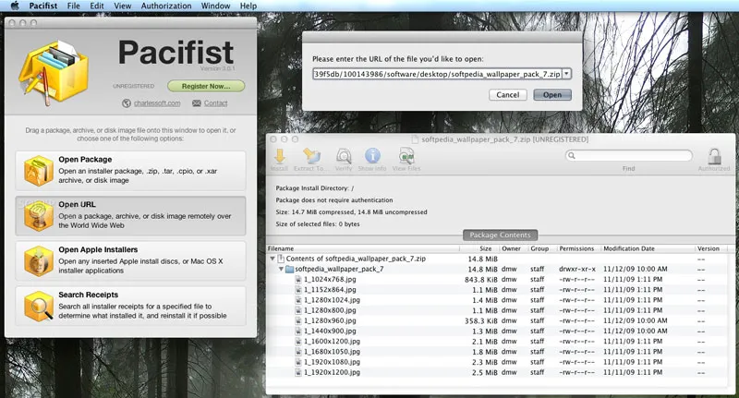
Task: Click the Install toolbar icon
Action: pyautogui.click(x=280, y=156)
